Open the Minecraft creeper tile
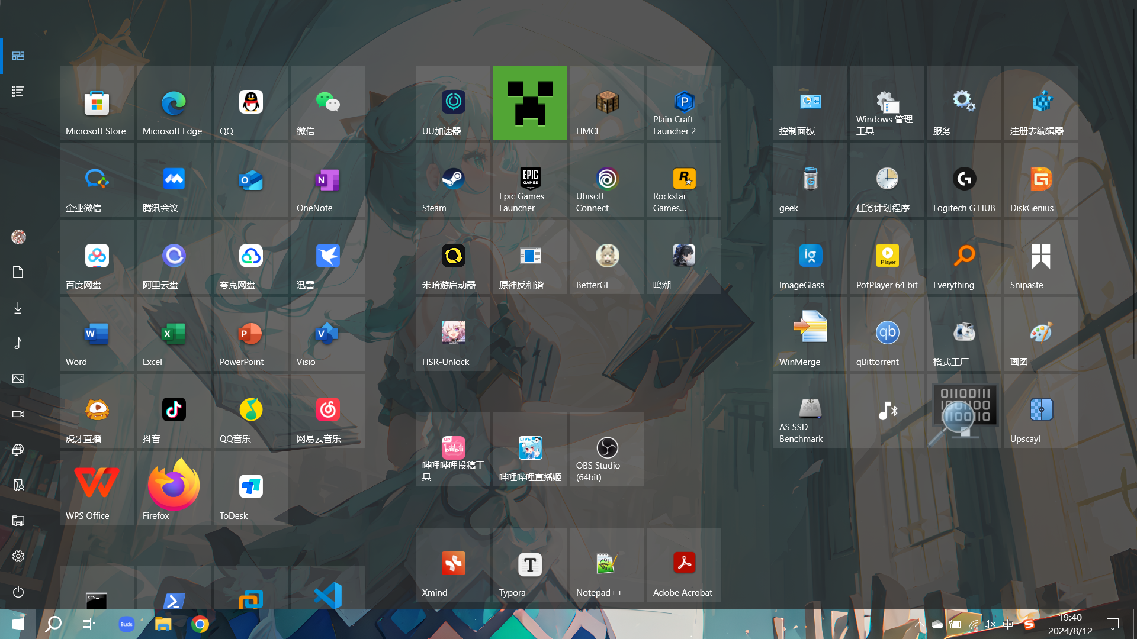 (x=530, y=104)
